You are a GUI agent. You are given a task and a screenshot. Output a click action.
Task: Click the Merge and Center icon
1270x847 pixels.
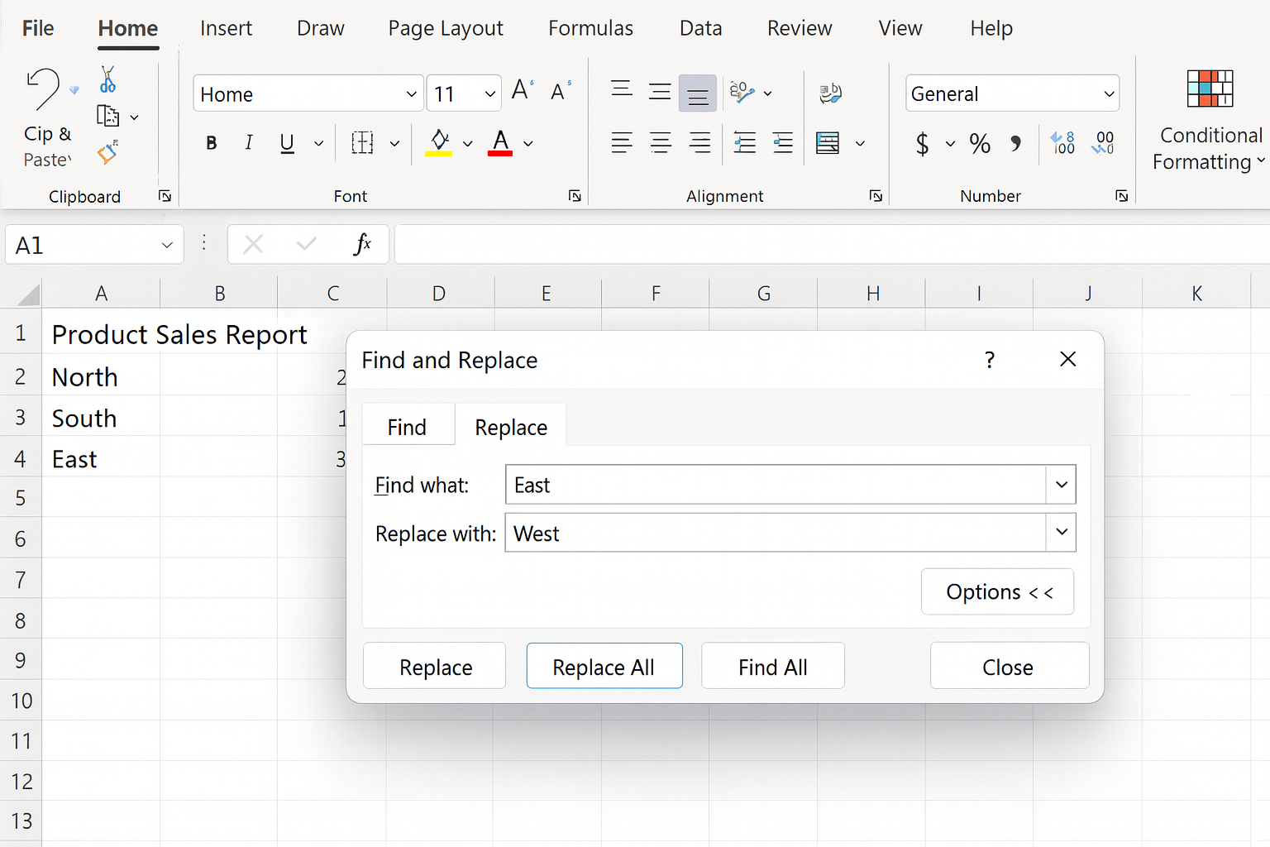coord(828,143)
